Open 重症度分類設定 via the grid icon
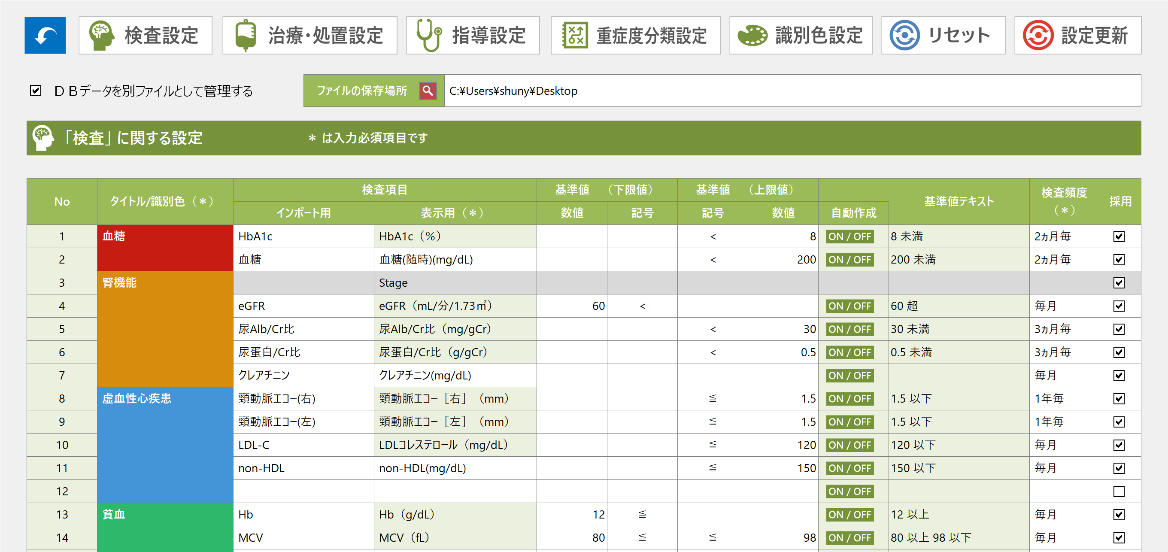The height and width of the screenshot is (552, 1168). (574, 35)
